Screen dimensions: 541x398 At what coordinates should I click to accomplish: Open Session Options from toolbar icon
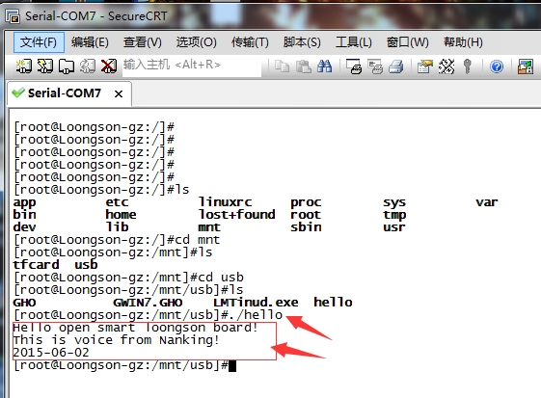click(424, 66)
